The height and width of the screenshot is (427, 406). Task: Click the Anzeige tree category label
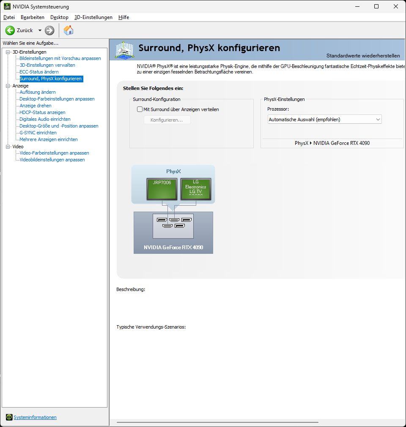tap(20, 85)
